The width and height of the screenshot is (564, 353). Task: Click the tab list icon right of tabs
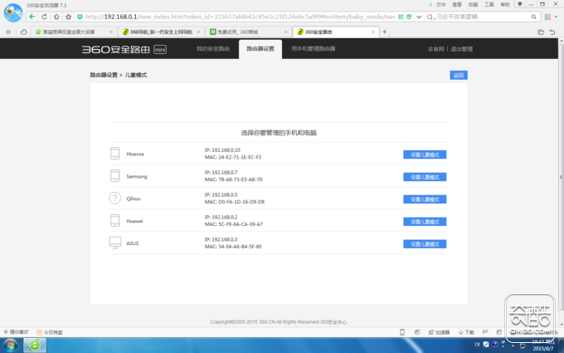click(541, 32)
